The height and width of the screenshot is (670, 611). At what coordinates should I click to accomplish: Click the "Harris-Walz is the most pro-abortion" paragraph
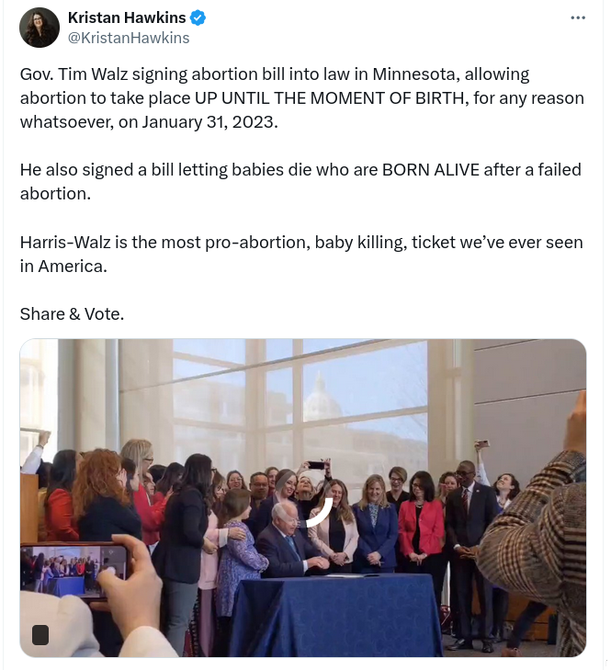301,254
